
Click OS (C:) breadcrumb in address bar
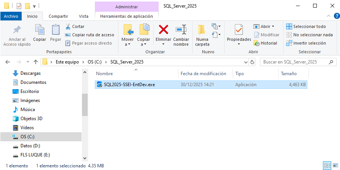[x=94, y=62]
